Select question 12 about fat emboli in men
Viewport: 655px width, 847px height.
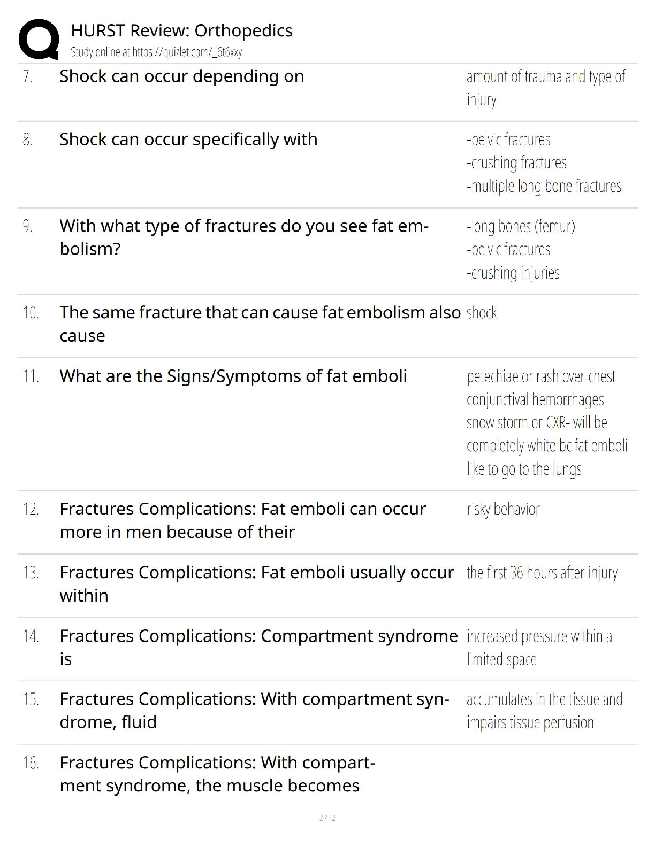(x=242, y=520)
